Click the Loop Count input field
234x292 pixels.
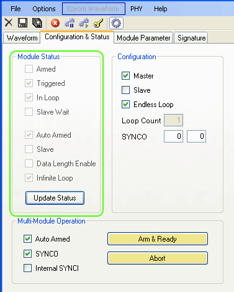(173, 120)
